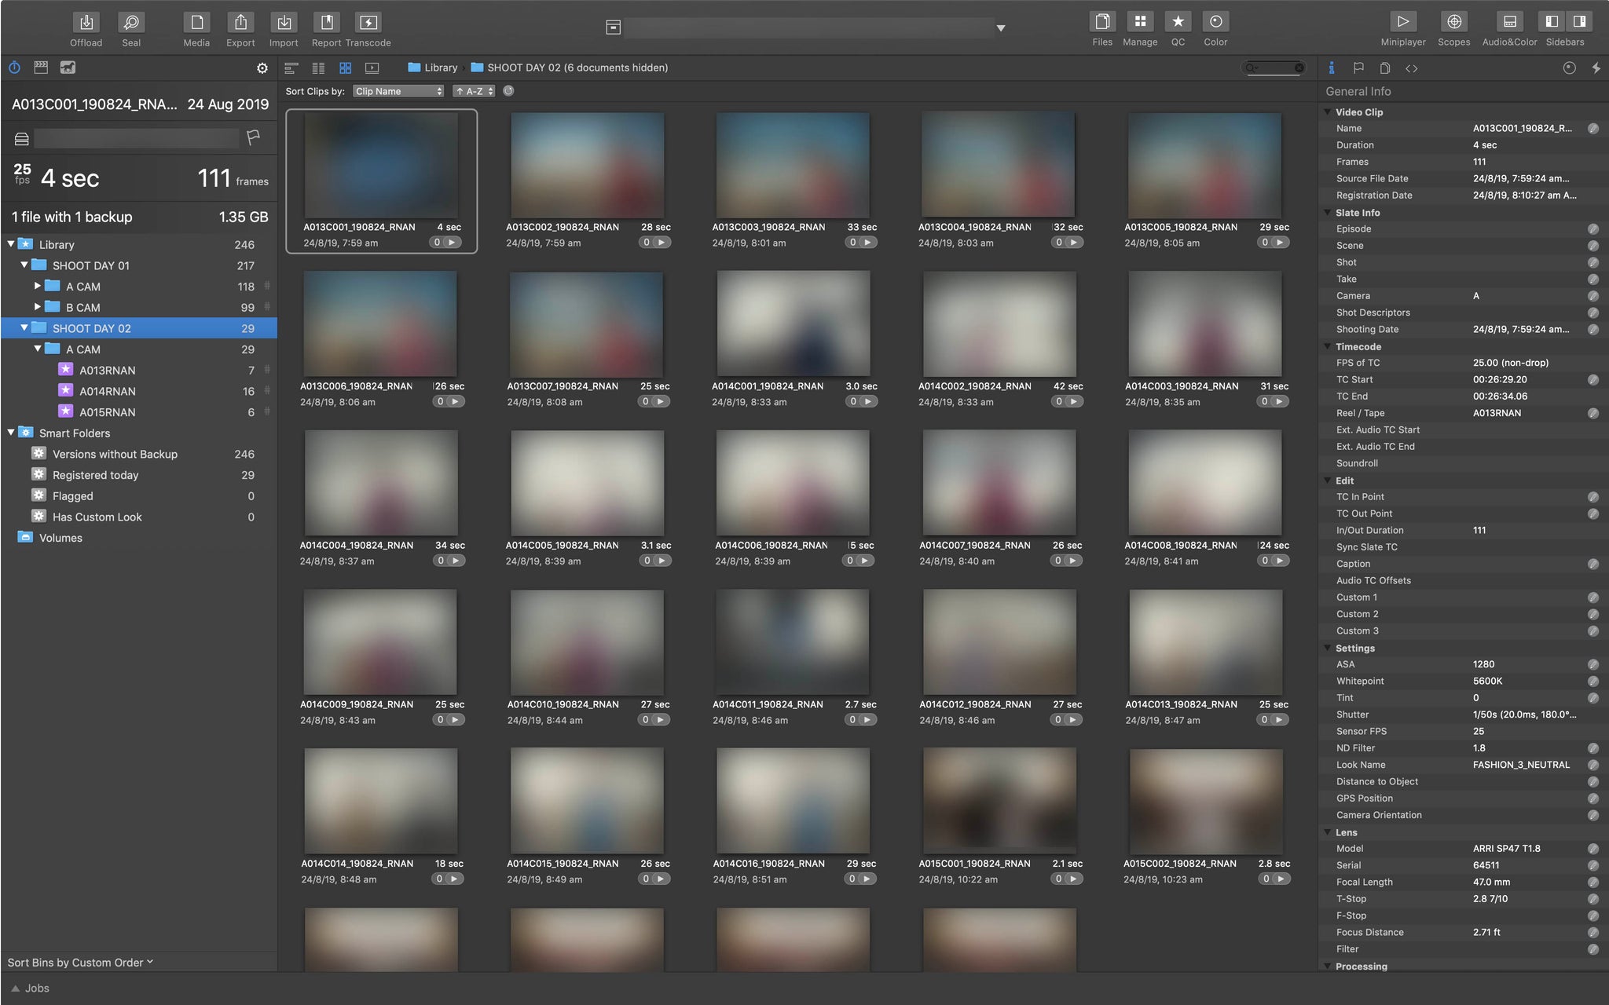The height and width of the screenshot is (1005, 1609).
Task: Switch to the Files view
Action: [x=1102, y=22]
